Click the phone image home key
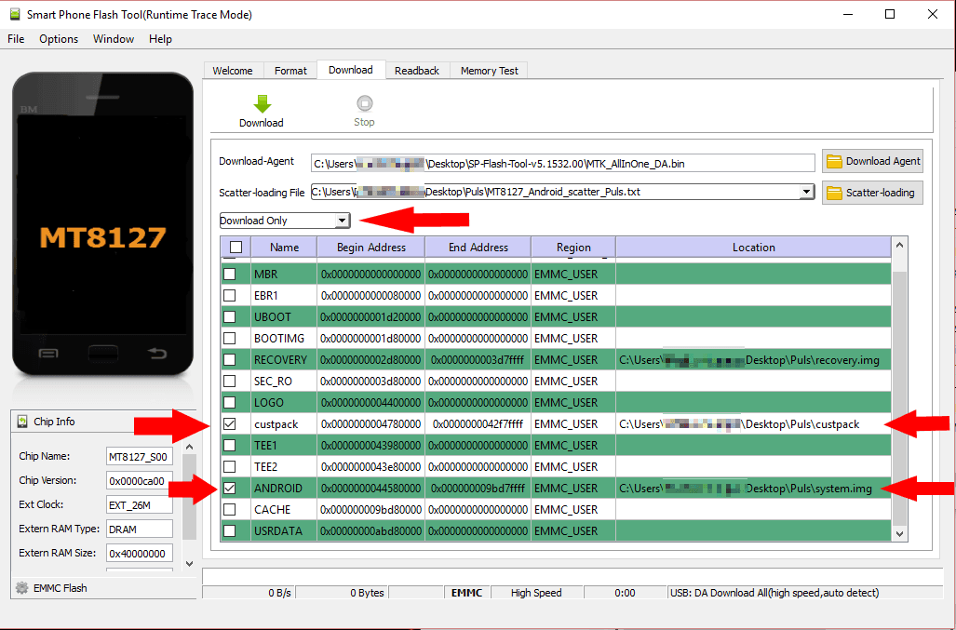The image size is (956, 630). click(x=103, y=353)
